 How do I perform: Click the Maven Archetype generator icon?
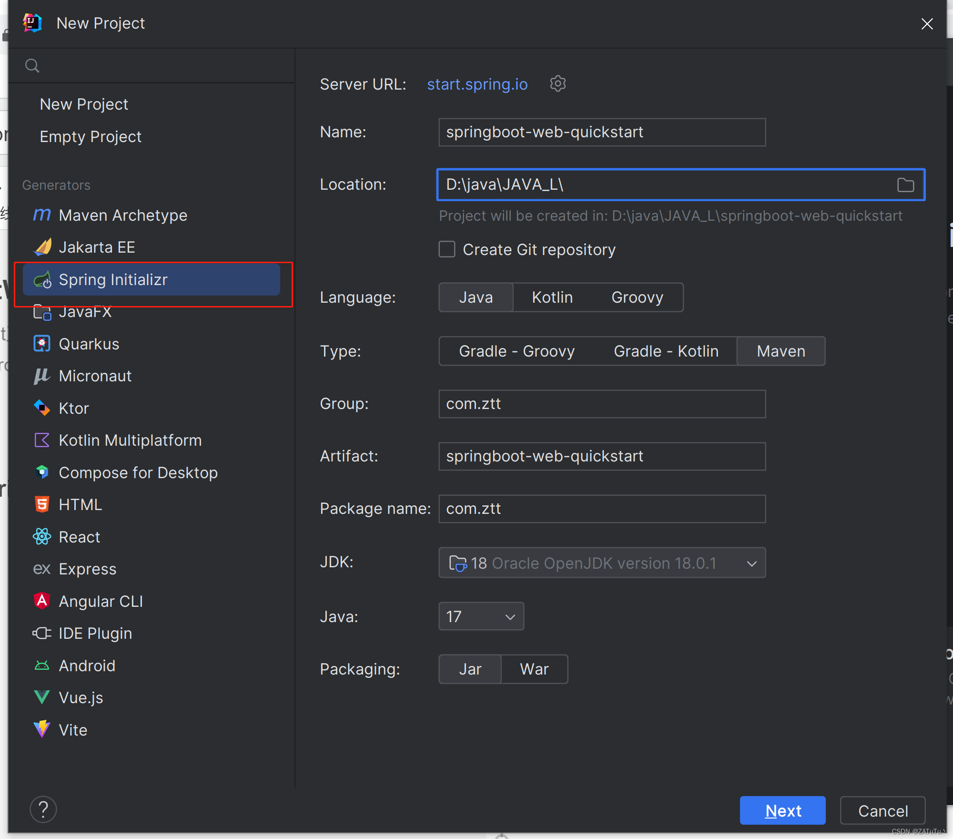(x=42, y=215)
